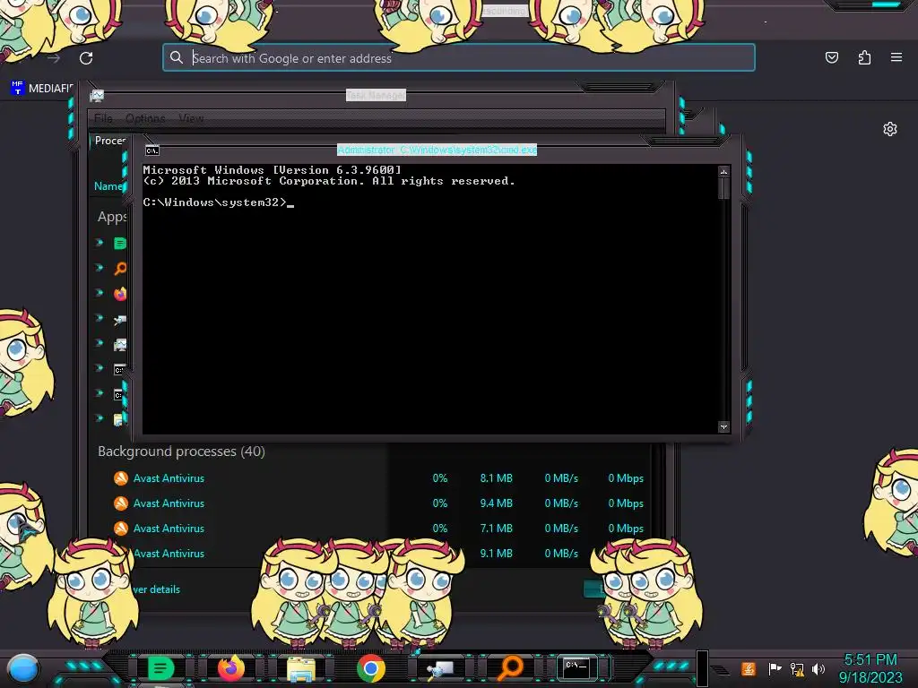Select Firefox icon in Apps list
Image resolution: width=918 pixels, height=688 pixels.
120,294
